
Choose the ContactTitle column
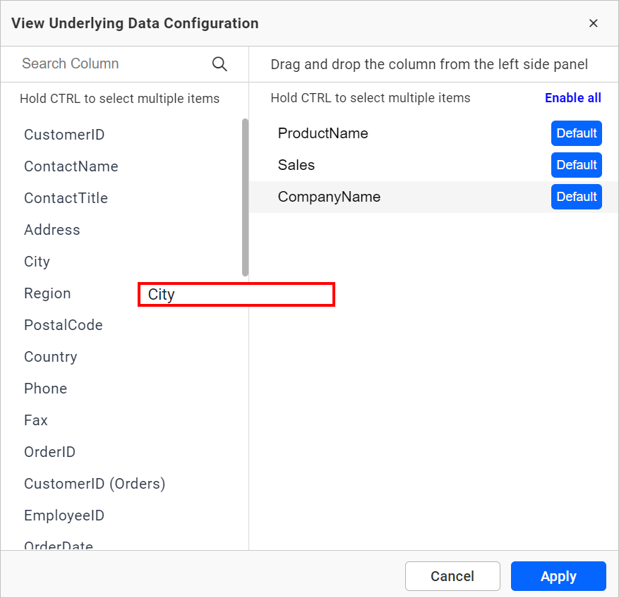coord(66,198)
